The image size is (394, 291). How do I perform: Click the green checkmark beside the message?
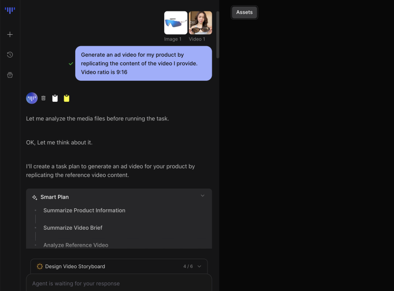[71, 63]
